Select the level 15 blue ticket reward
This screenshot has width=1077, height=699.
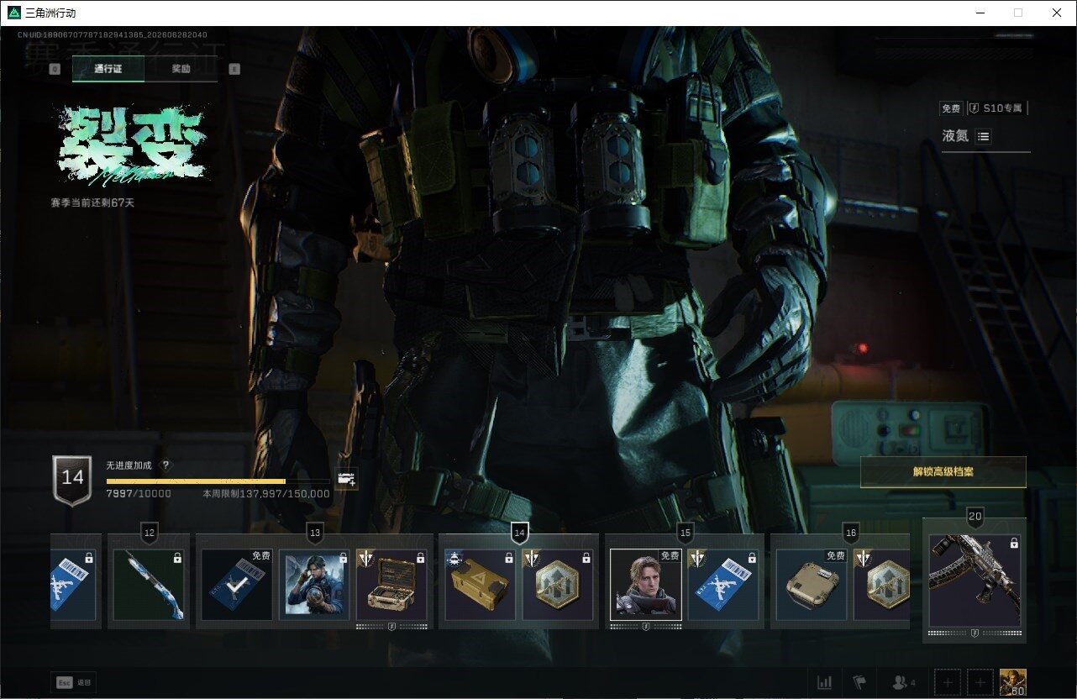[x=723, y=584]
